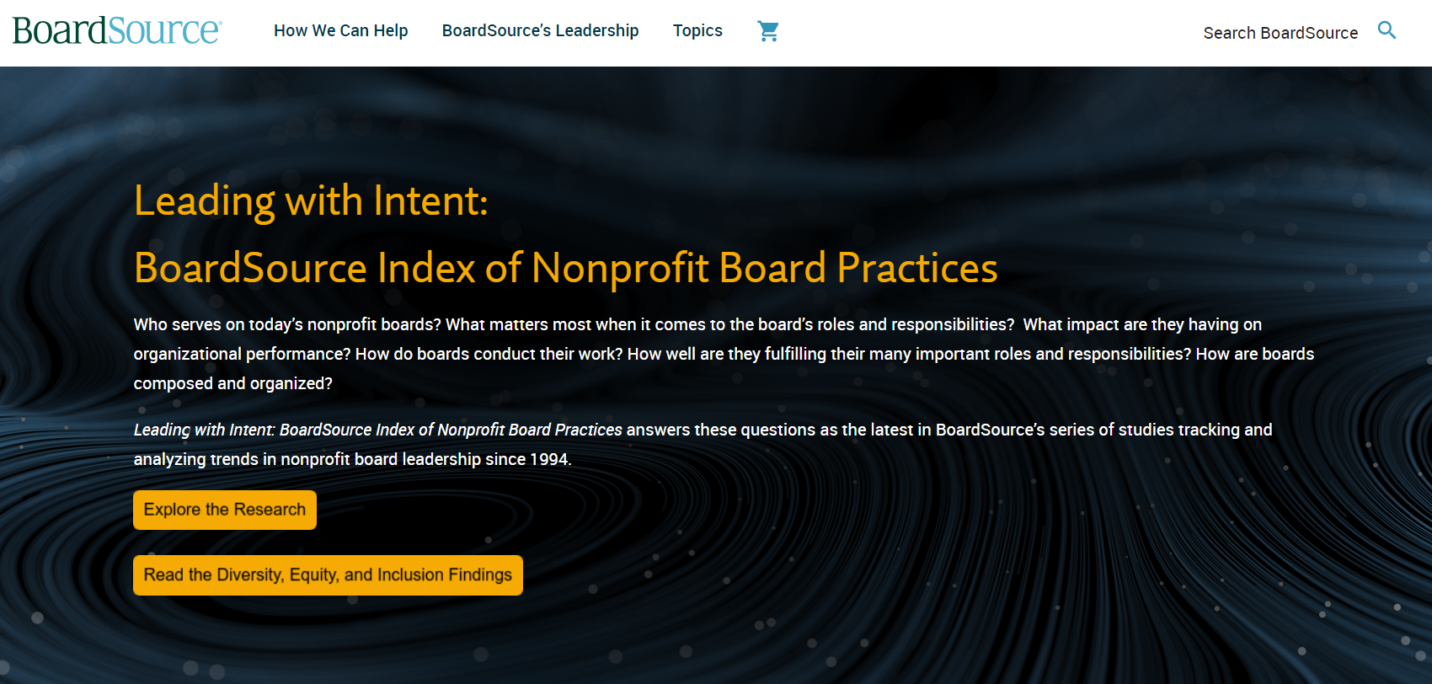Open the Topics menu
This screenshot has width=1432, height=684.
pos(697,31)
